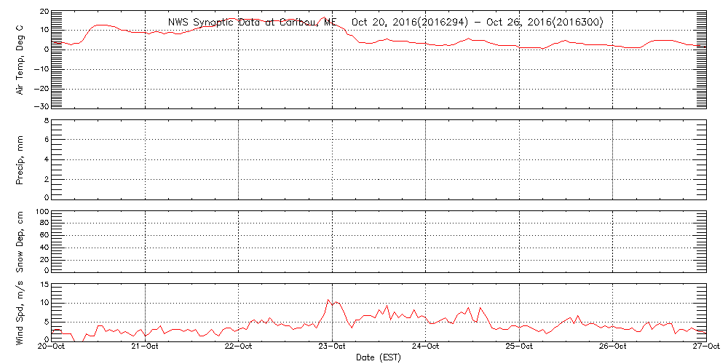Click the wind speed peak near 23-Oct
Image resolution: width=728 pixels, height=364 pixels.
328,300
